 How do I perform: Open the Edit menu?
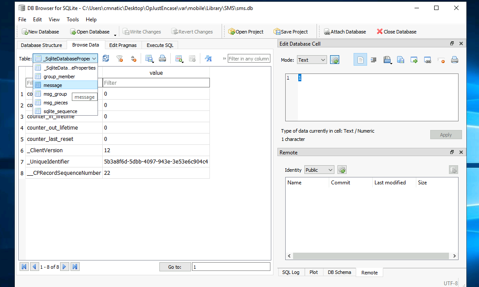pos(37,20)
